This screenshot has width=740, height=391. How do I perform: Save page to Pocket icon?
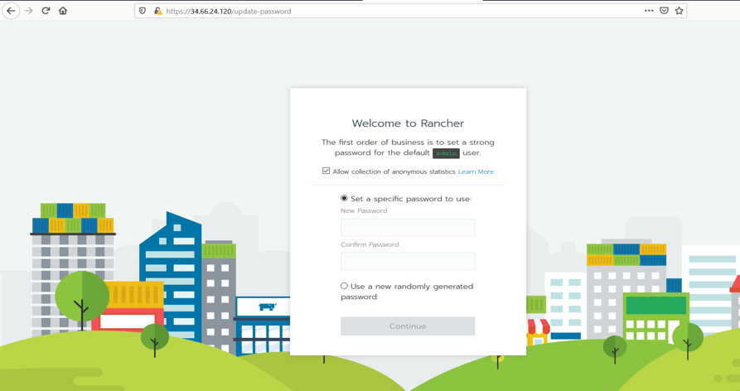click(x=664, y=11)
